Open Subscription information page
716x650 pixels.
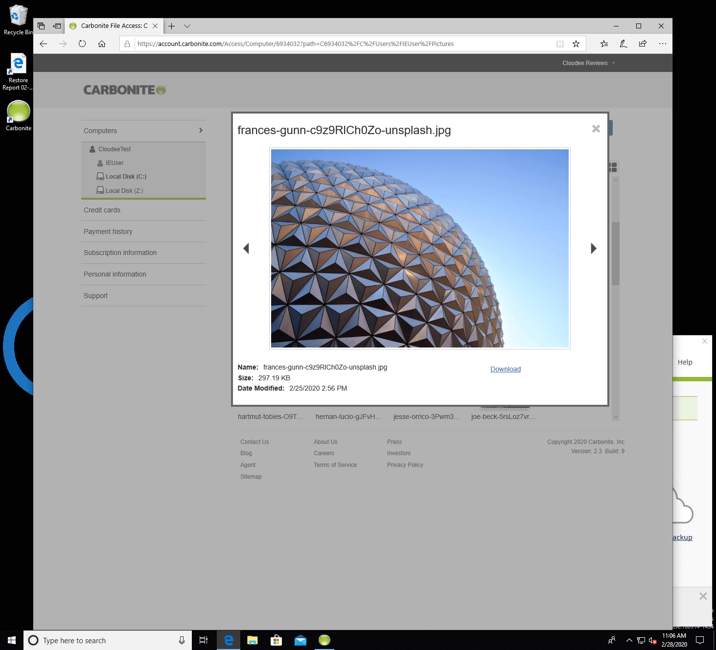pos(120,253)
